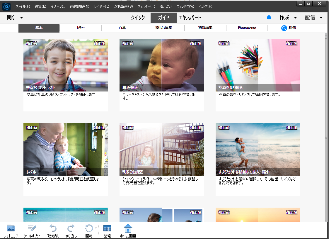Click description text 写真の端をトリミングして構図を整えます。

pos(250,95)
